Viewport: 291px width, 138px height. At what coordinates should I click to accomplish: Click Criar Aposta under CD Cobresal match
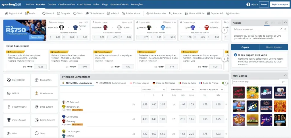pyautogui.click(x=77, y=110)
